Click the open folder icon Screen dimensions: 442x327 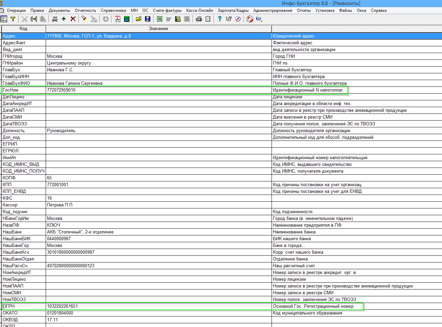pyautogui.click(x=139, y=19)
